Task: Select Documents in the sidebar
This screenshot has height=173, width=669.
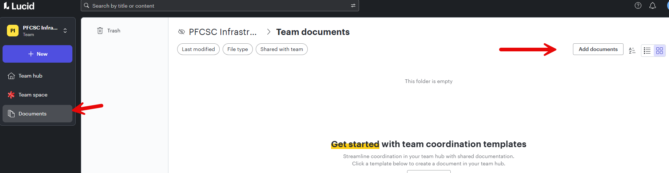Action: tap(32, 114)
